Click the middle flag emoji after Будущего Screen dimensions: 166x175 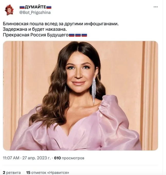click(x=78, y=35)
